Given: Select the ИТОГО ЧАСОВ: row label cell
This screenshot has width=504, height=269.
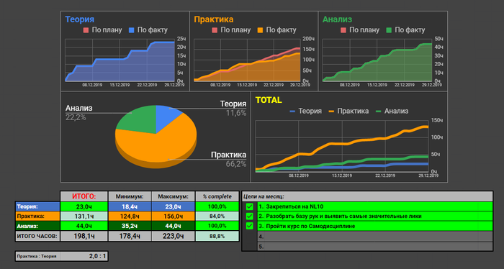Looking at the screenshot, I should pos(37,236).
